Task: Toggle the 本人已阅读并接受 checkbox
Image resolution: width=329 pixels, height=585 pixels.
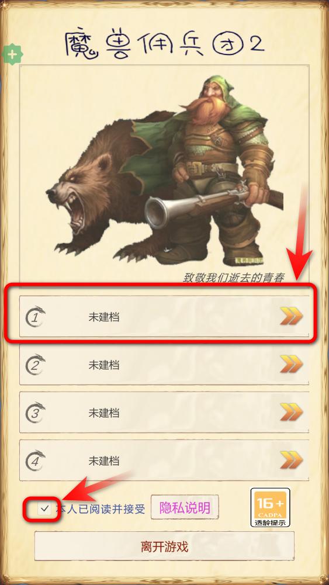Action: (44, 508)
